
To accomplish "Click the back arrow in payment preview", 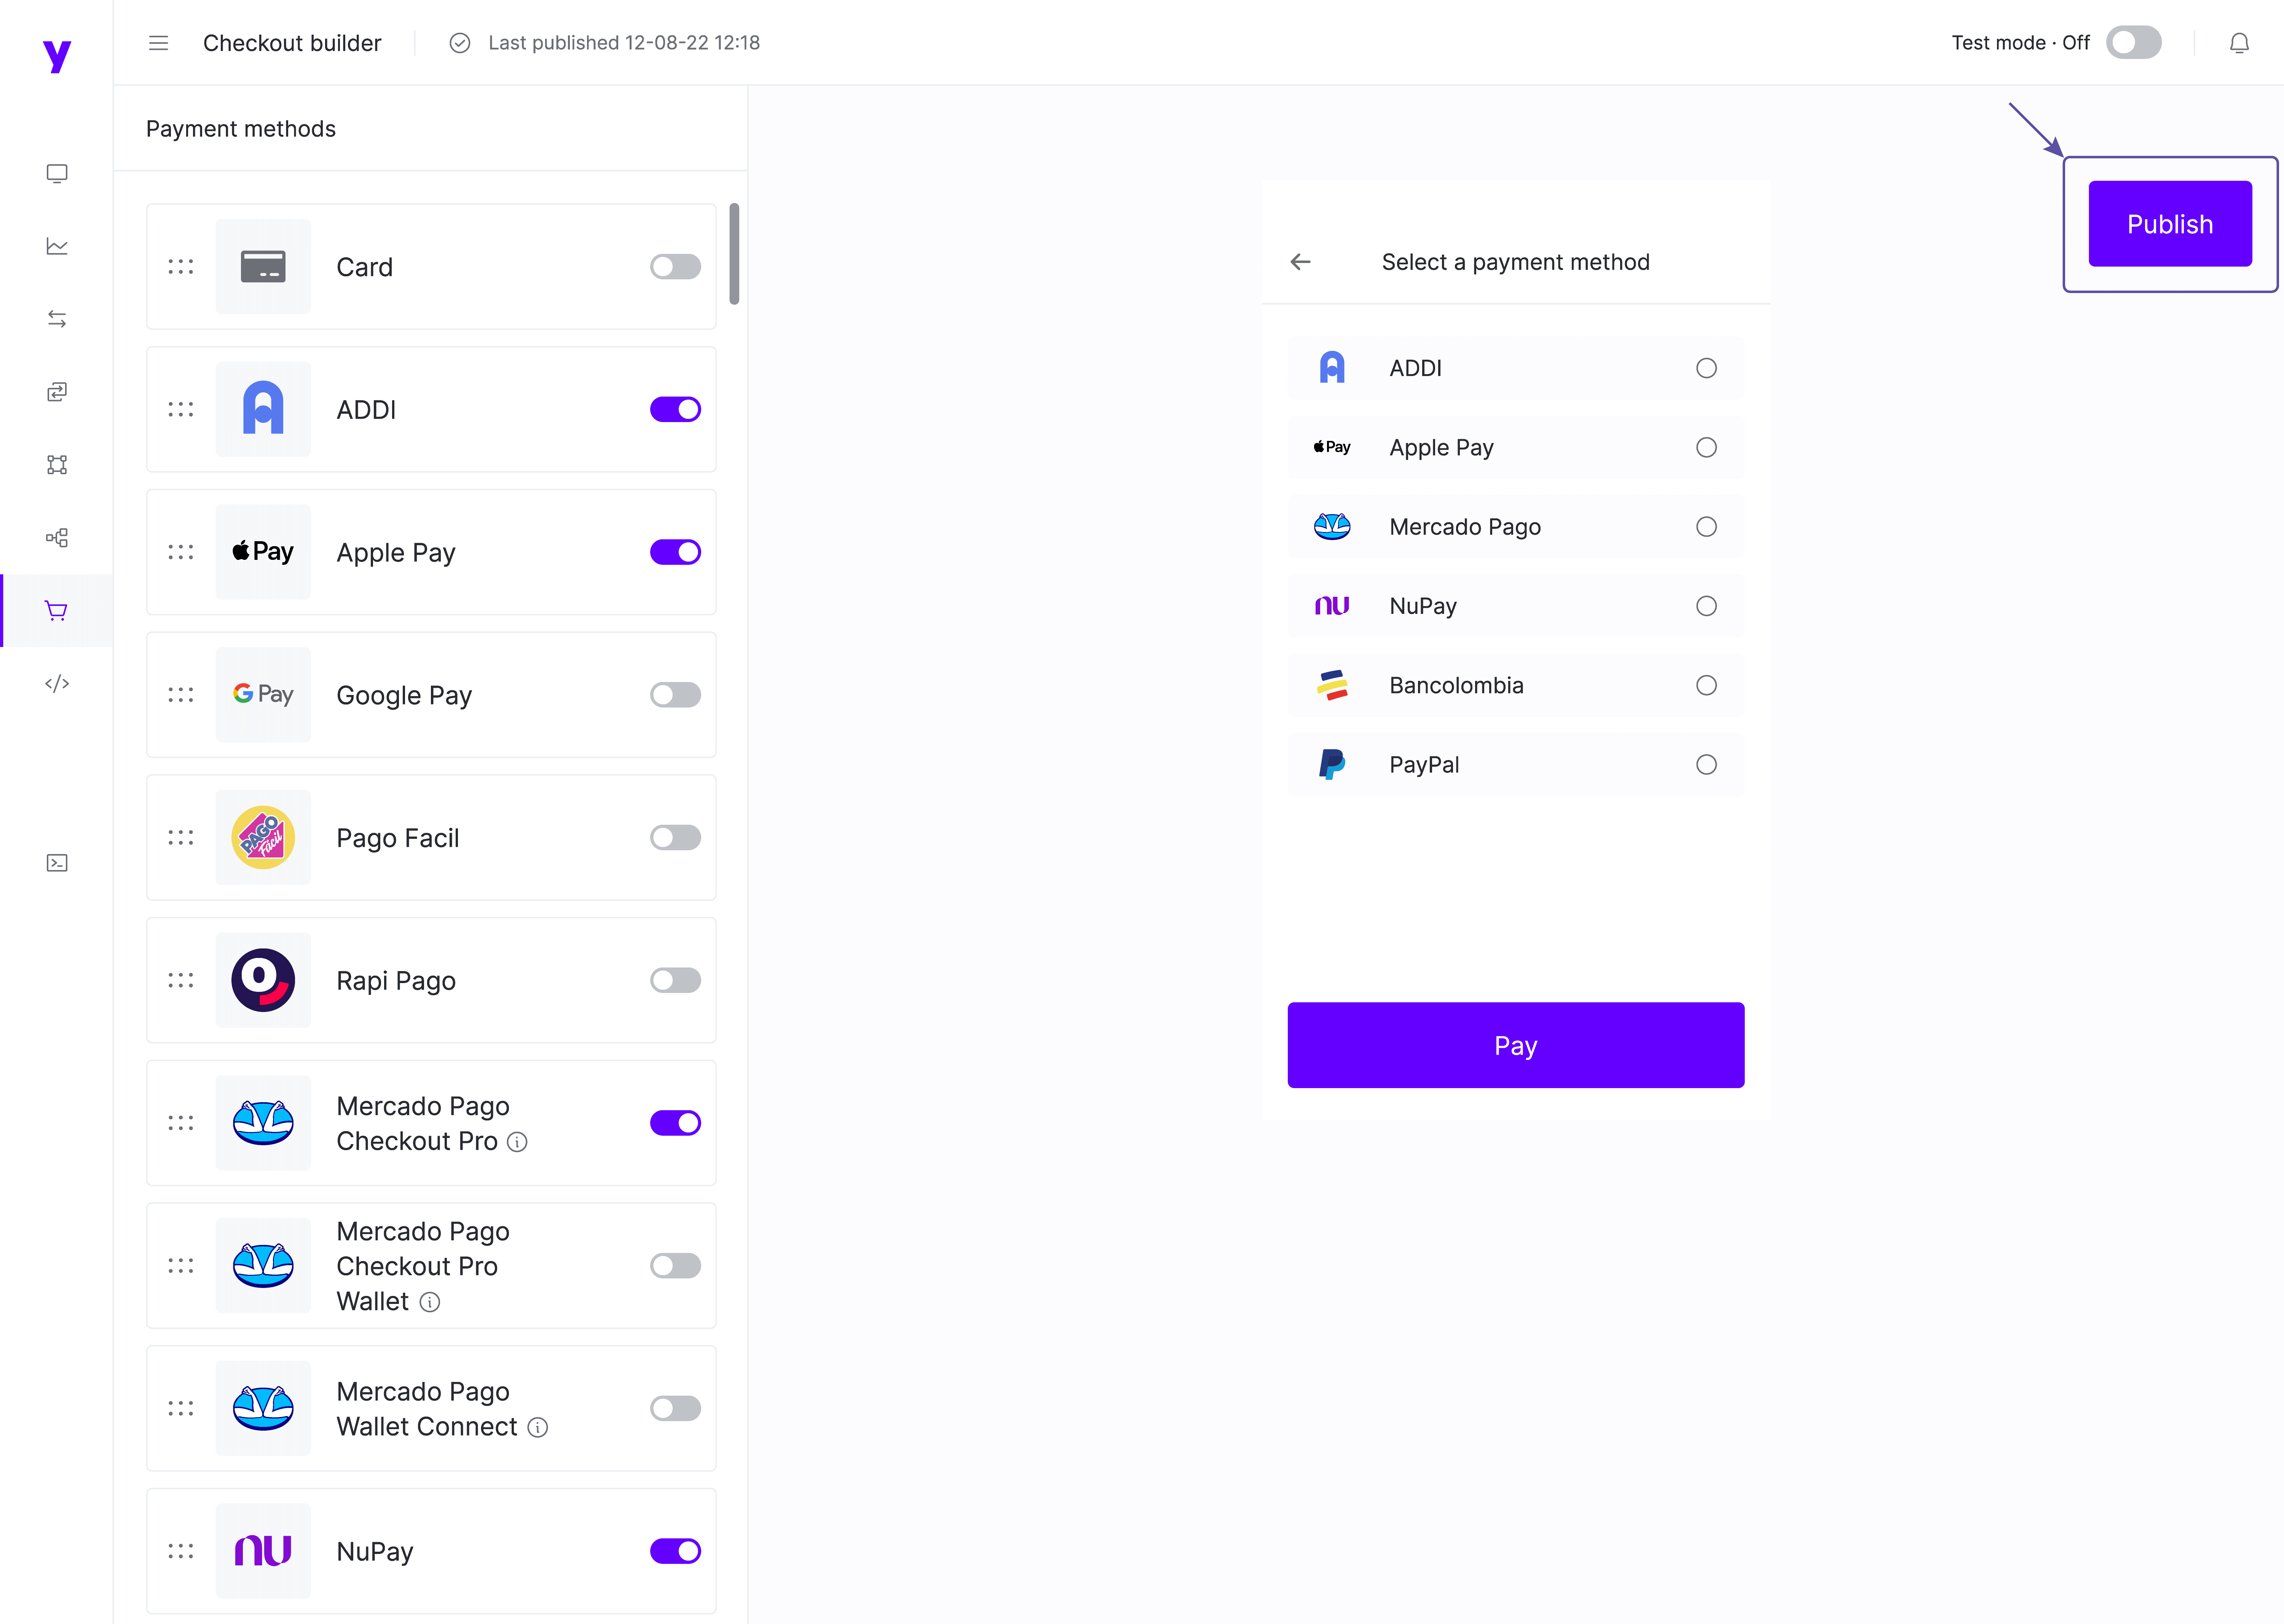I will point(1300,262).
